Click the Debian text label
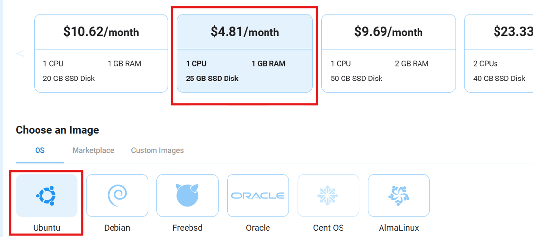 [117, 228]
